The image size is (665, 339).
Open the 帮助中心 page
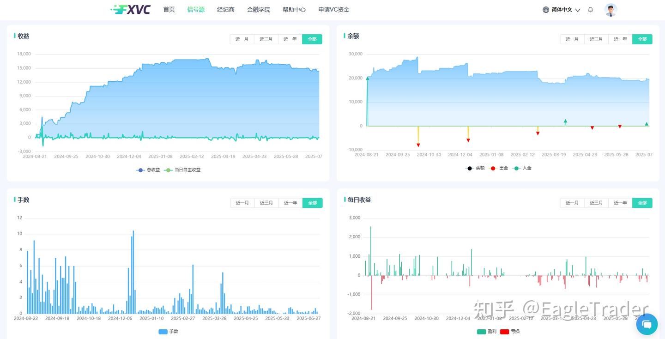[x=294, y=9]
